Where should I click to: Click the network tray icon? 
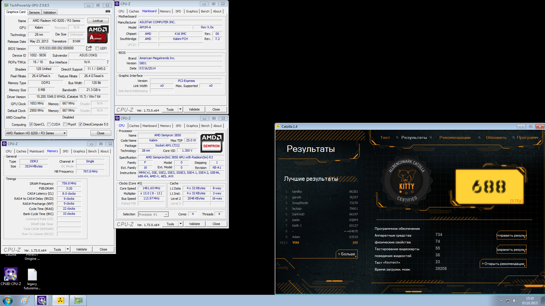tap(508, 301)
